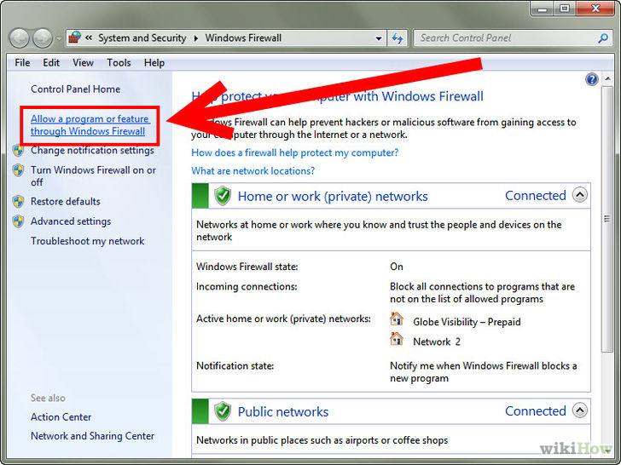Click the search magnifier icon
The height and width of the screenshot is (465, 621).
click(x=603, y=38)
